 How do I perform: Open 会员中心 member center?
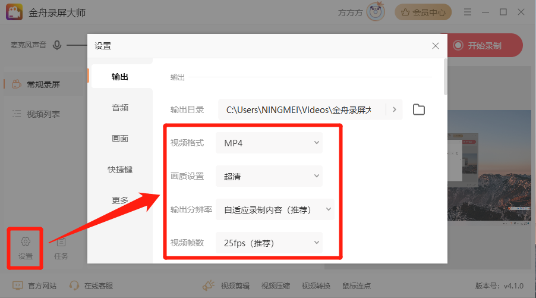click(x=423, y=12)
